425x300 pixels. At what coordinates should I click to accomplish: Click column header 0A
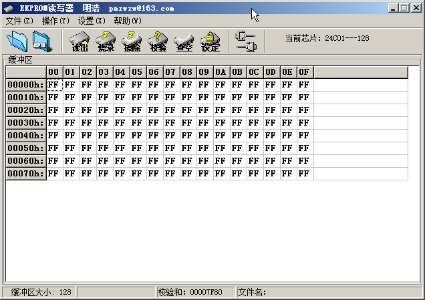click(x=222, y=72)
